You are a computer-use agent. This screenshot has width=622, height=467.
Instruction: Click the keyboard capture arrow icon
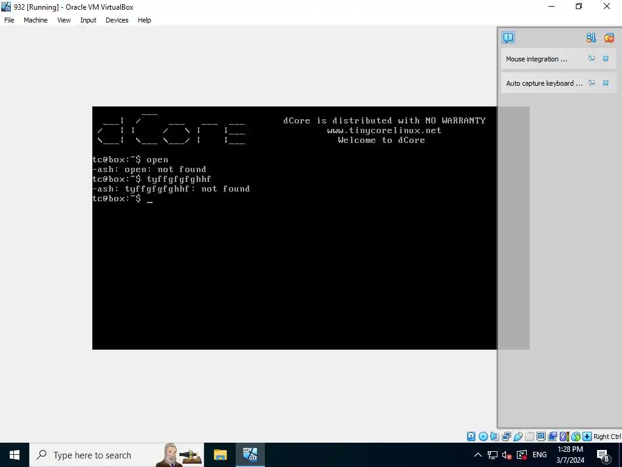[x=587, y=437]
